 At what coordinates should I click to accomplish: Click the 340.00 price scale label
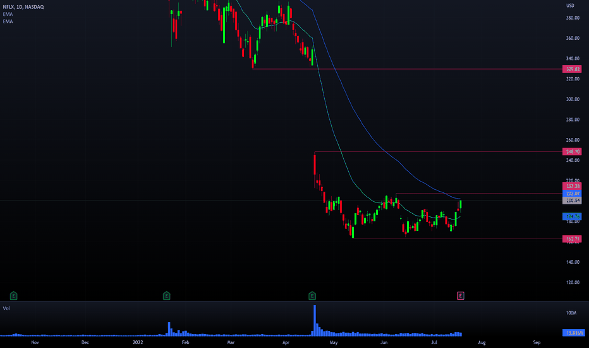tap(573, 58)
